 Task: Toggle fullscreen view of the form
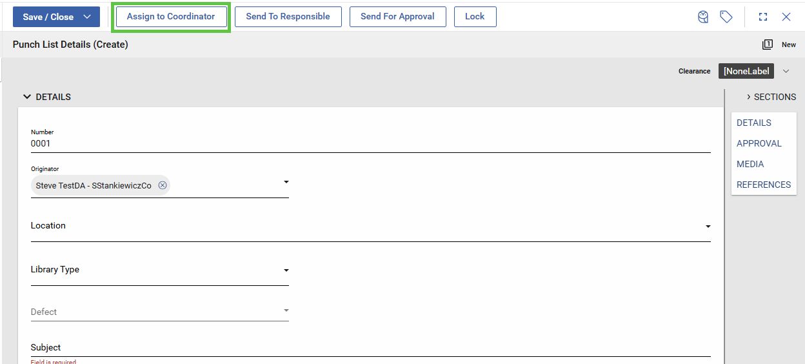click(x=763, y=17)
